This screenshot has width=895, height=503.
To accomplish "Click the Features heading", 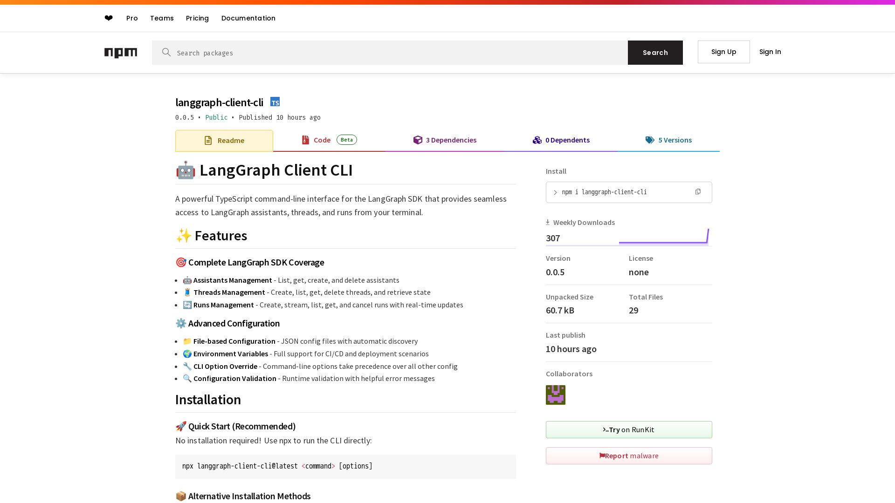I will pyautogui.click(x=211, y=236).
